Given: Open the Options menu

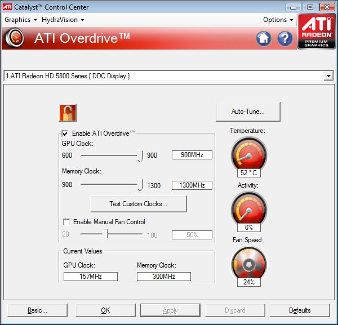Looking at the screenshot, I should point(278,20).
